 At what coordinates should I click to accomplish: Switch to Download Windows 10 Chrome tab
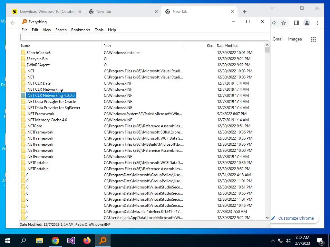coord(47,12)
